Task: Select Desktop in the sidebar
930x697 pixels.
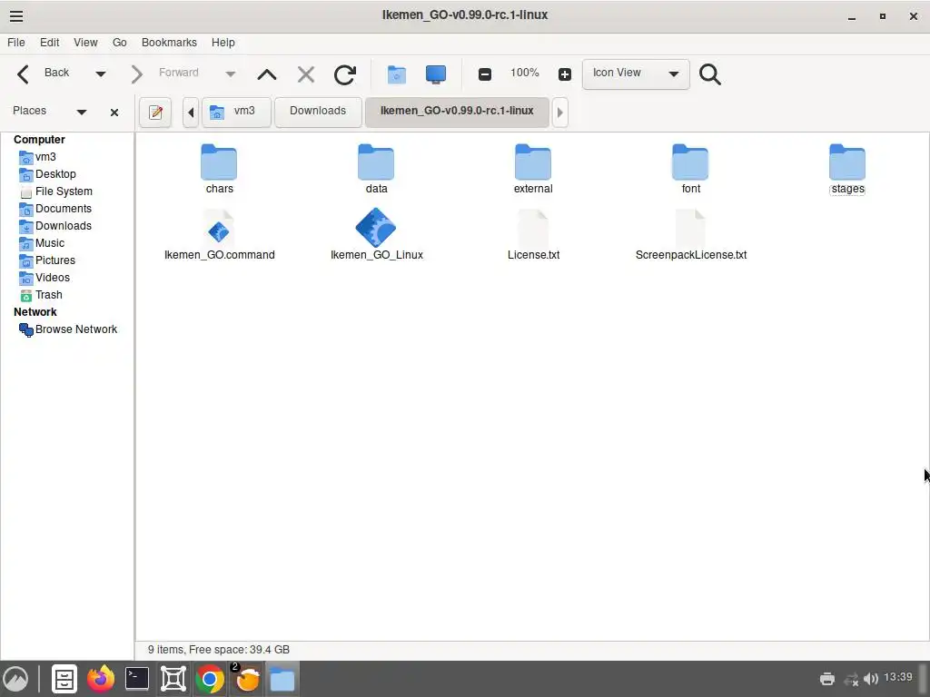Action: [48, 174]
